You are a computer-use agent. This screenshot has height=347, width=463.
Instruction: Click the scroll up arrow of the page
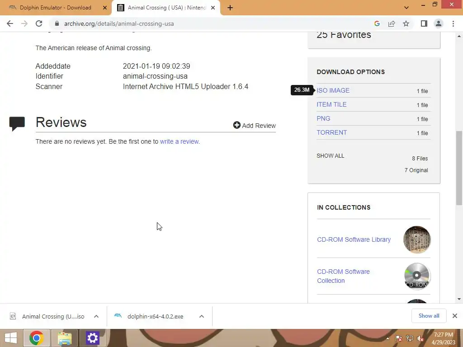click(x=459, y=36)
